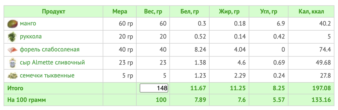Open the манго product link

(x=28, y=24)
